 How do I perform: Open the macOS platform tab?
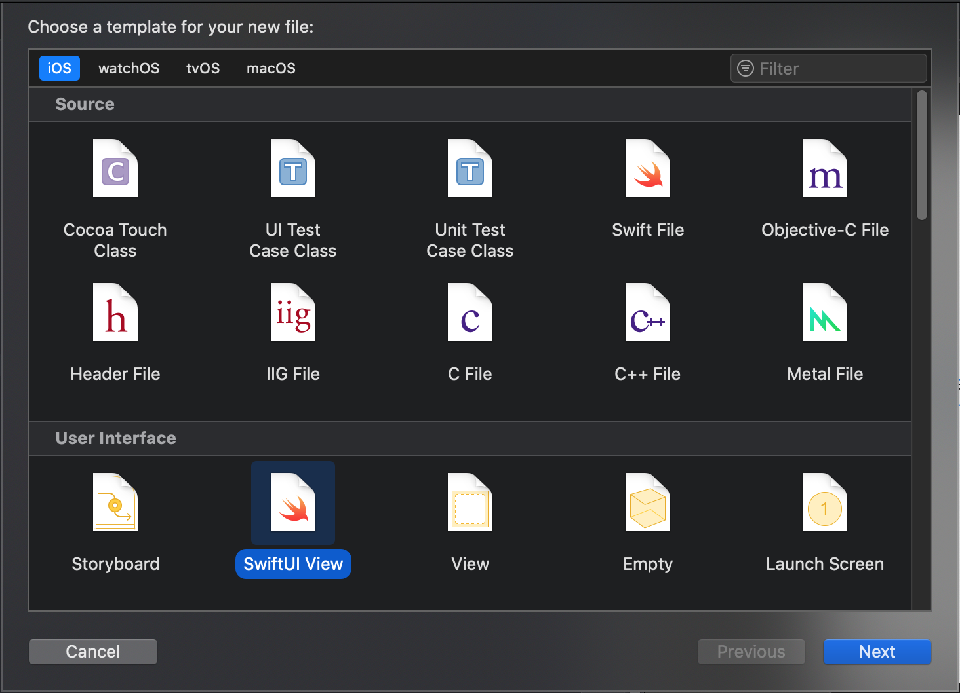coord(271,68)
